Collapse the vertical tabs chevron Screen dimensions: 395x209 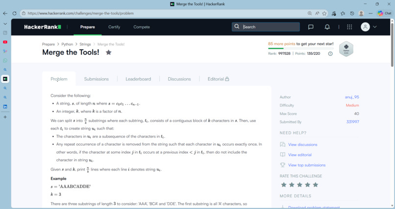[x=5, y=24]
